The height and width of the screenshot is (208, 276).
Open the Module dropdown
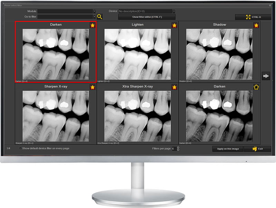(66, 11)
